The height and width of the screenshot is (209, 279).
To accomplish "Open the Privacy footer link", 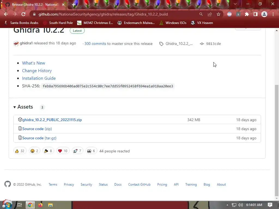I will click(x=69, y=185).
